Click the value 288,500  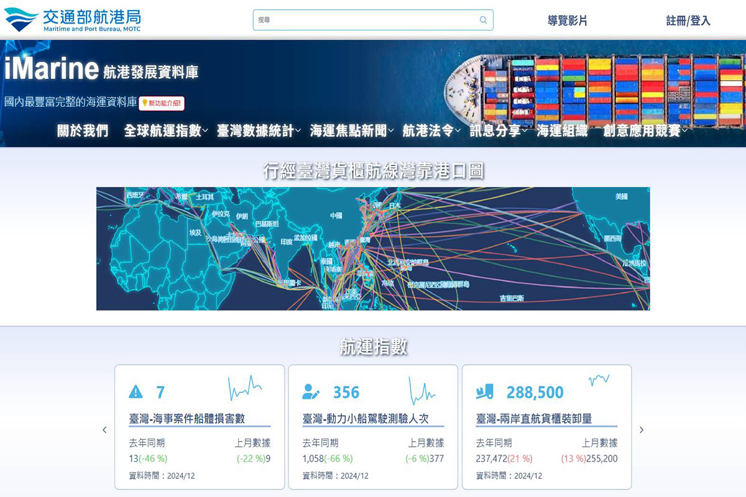[x=535, y=393]
